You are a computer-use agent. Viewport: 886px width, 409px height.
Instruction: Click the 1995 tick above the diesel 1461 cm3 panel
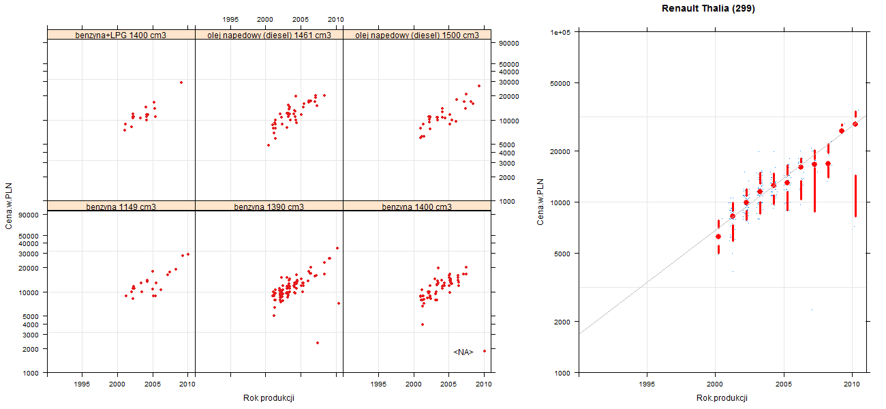click(x=230, y=20)
